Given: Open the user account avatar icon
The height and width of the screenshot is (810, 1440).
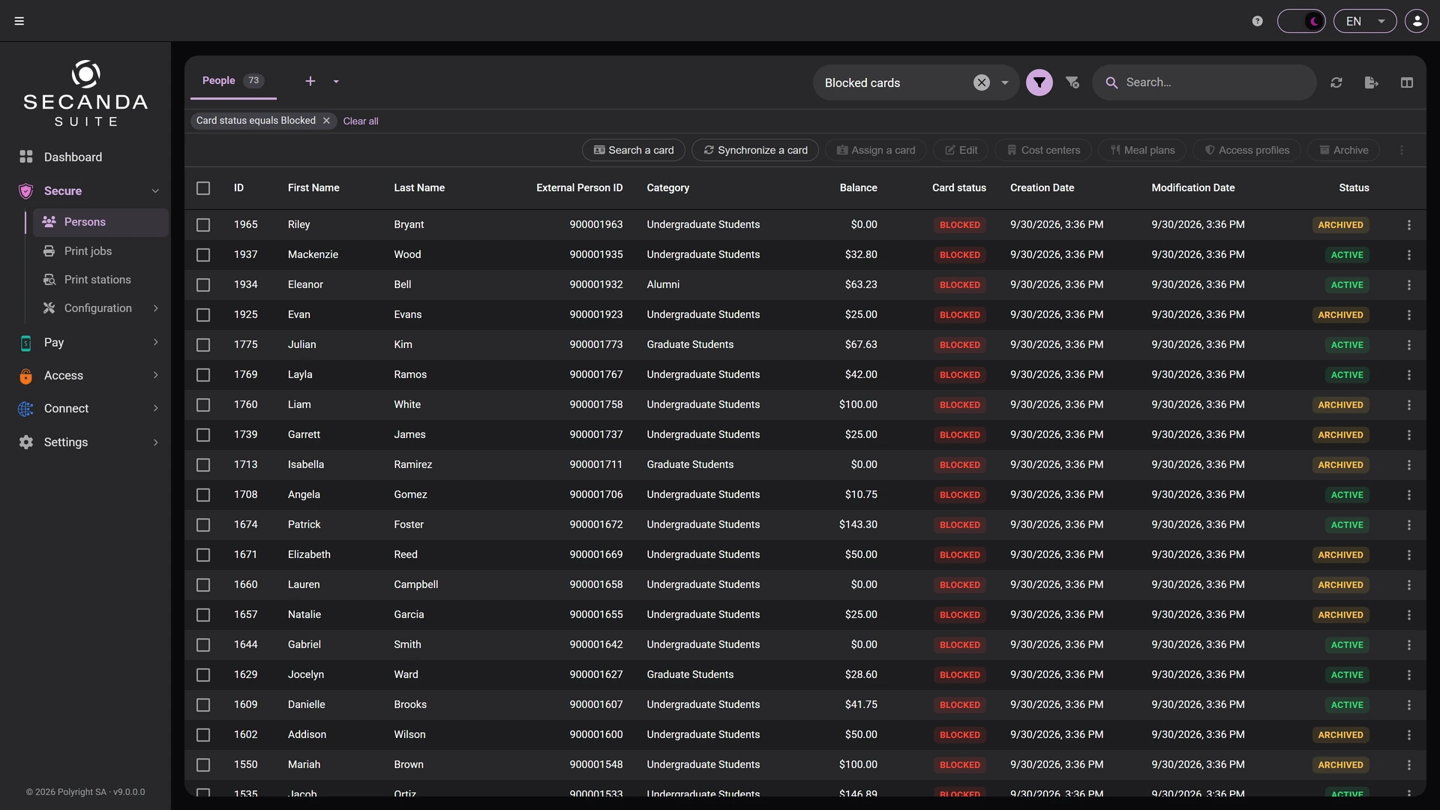Looking at the screenshot, I should click(1417, 21).
